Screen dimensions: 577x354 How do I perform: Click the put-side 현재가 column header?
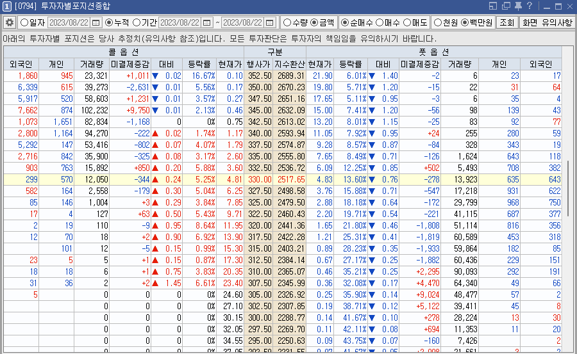pyautogui.click(x=320, y=64)
